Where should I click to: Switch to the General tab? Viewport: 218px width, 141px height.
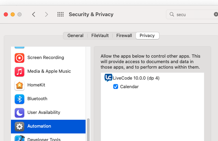click(x=75, y=35)
